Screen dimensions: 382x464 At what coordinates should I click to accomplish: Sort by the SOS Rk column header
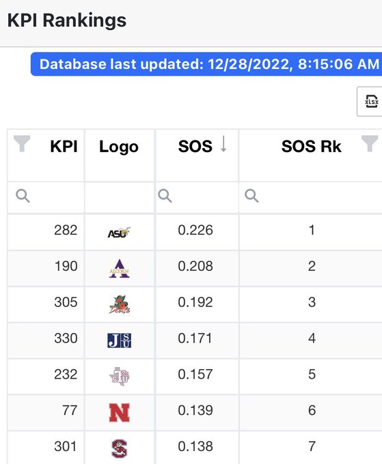[x=311, y=147]
